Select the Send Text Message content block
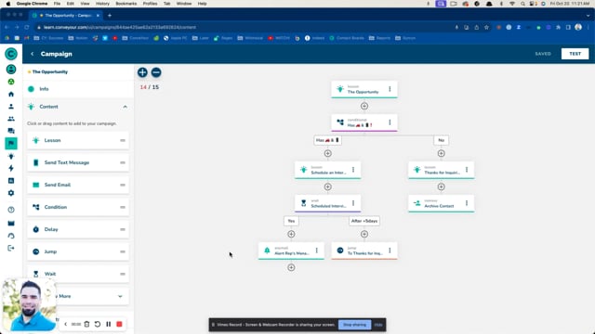 [x=78, y=162]
